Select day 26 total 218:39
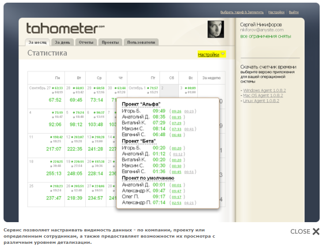321x246 pixels. 75,198
